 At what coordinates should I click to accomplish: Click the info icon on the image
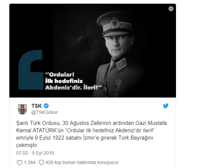pyautogui.click(x=171, y=9)
